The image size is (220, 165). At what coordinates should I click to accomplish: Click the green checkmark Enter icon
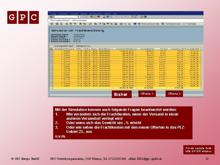tap(51, 17)
